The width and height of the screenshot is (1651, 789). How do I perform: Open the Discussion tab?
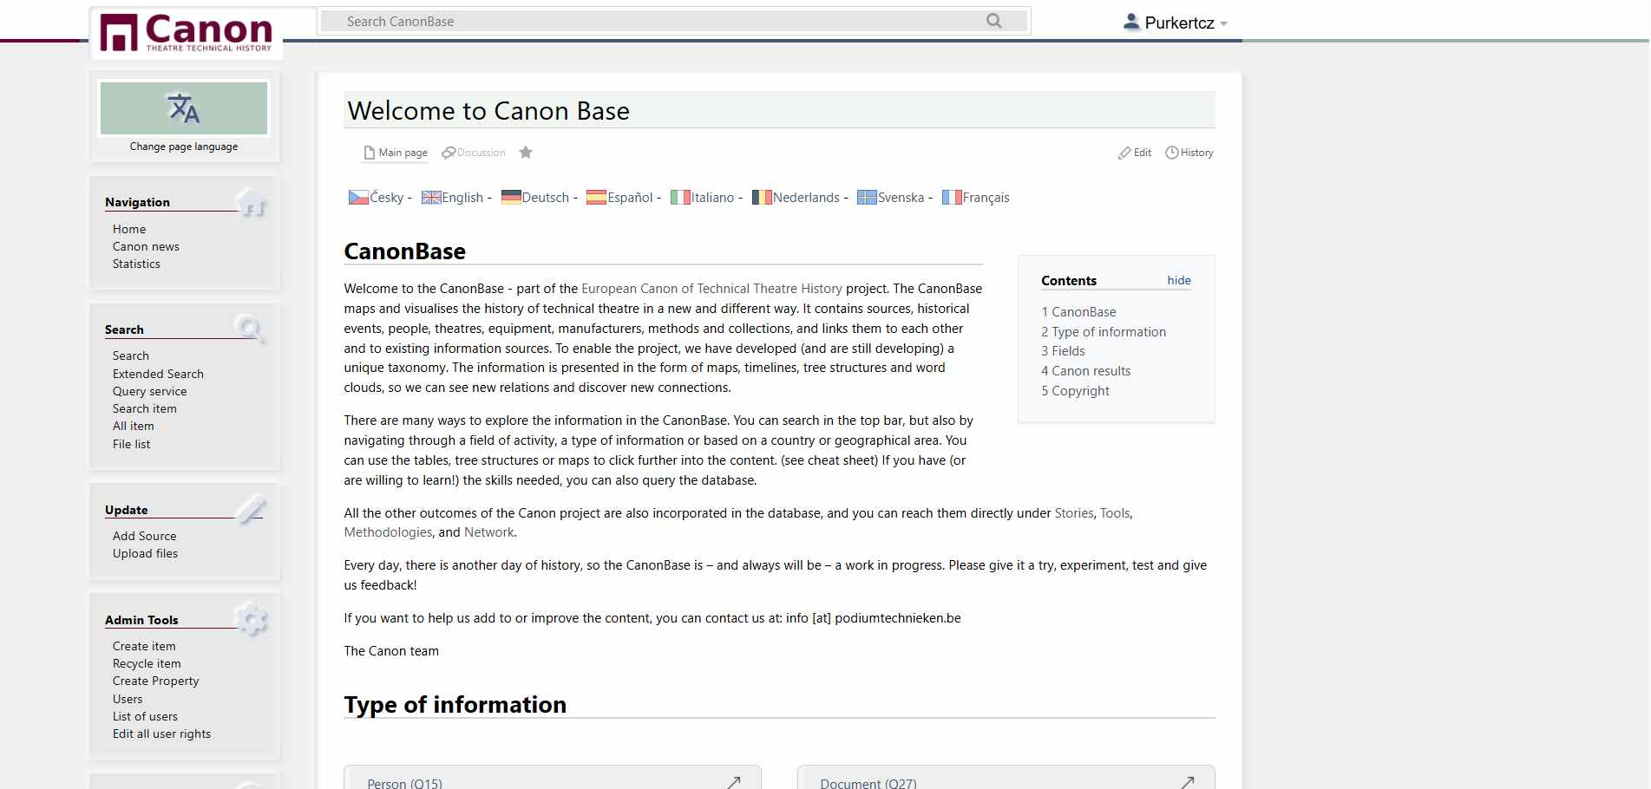tap(474, 153)
